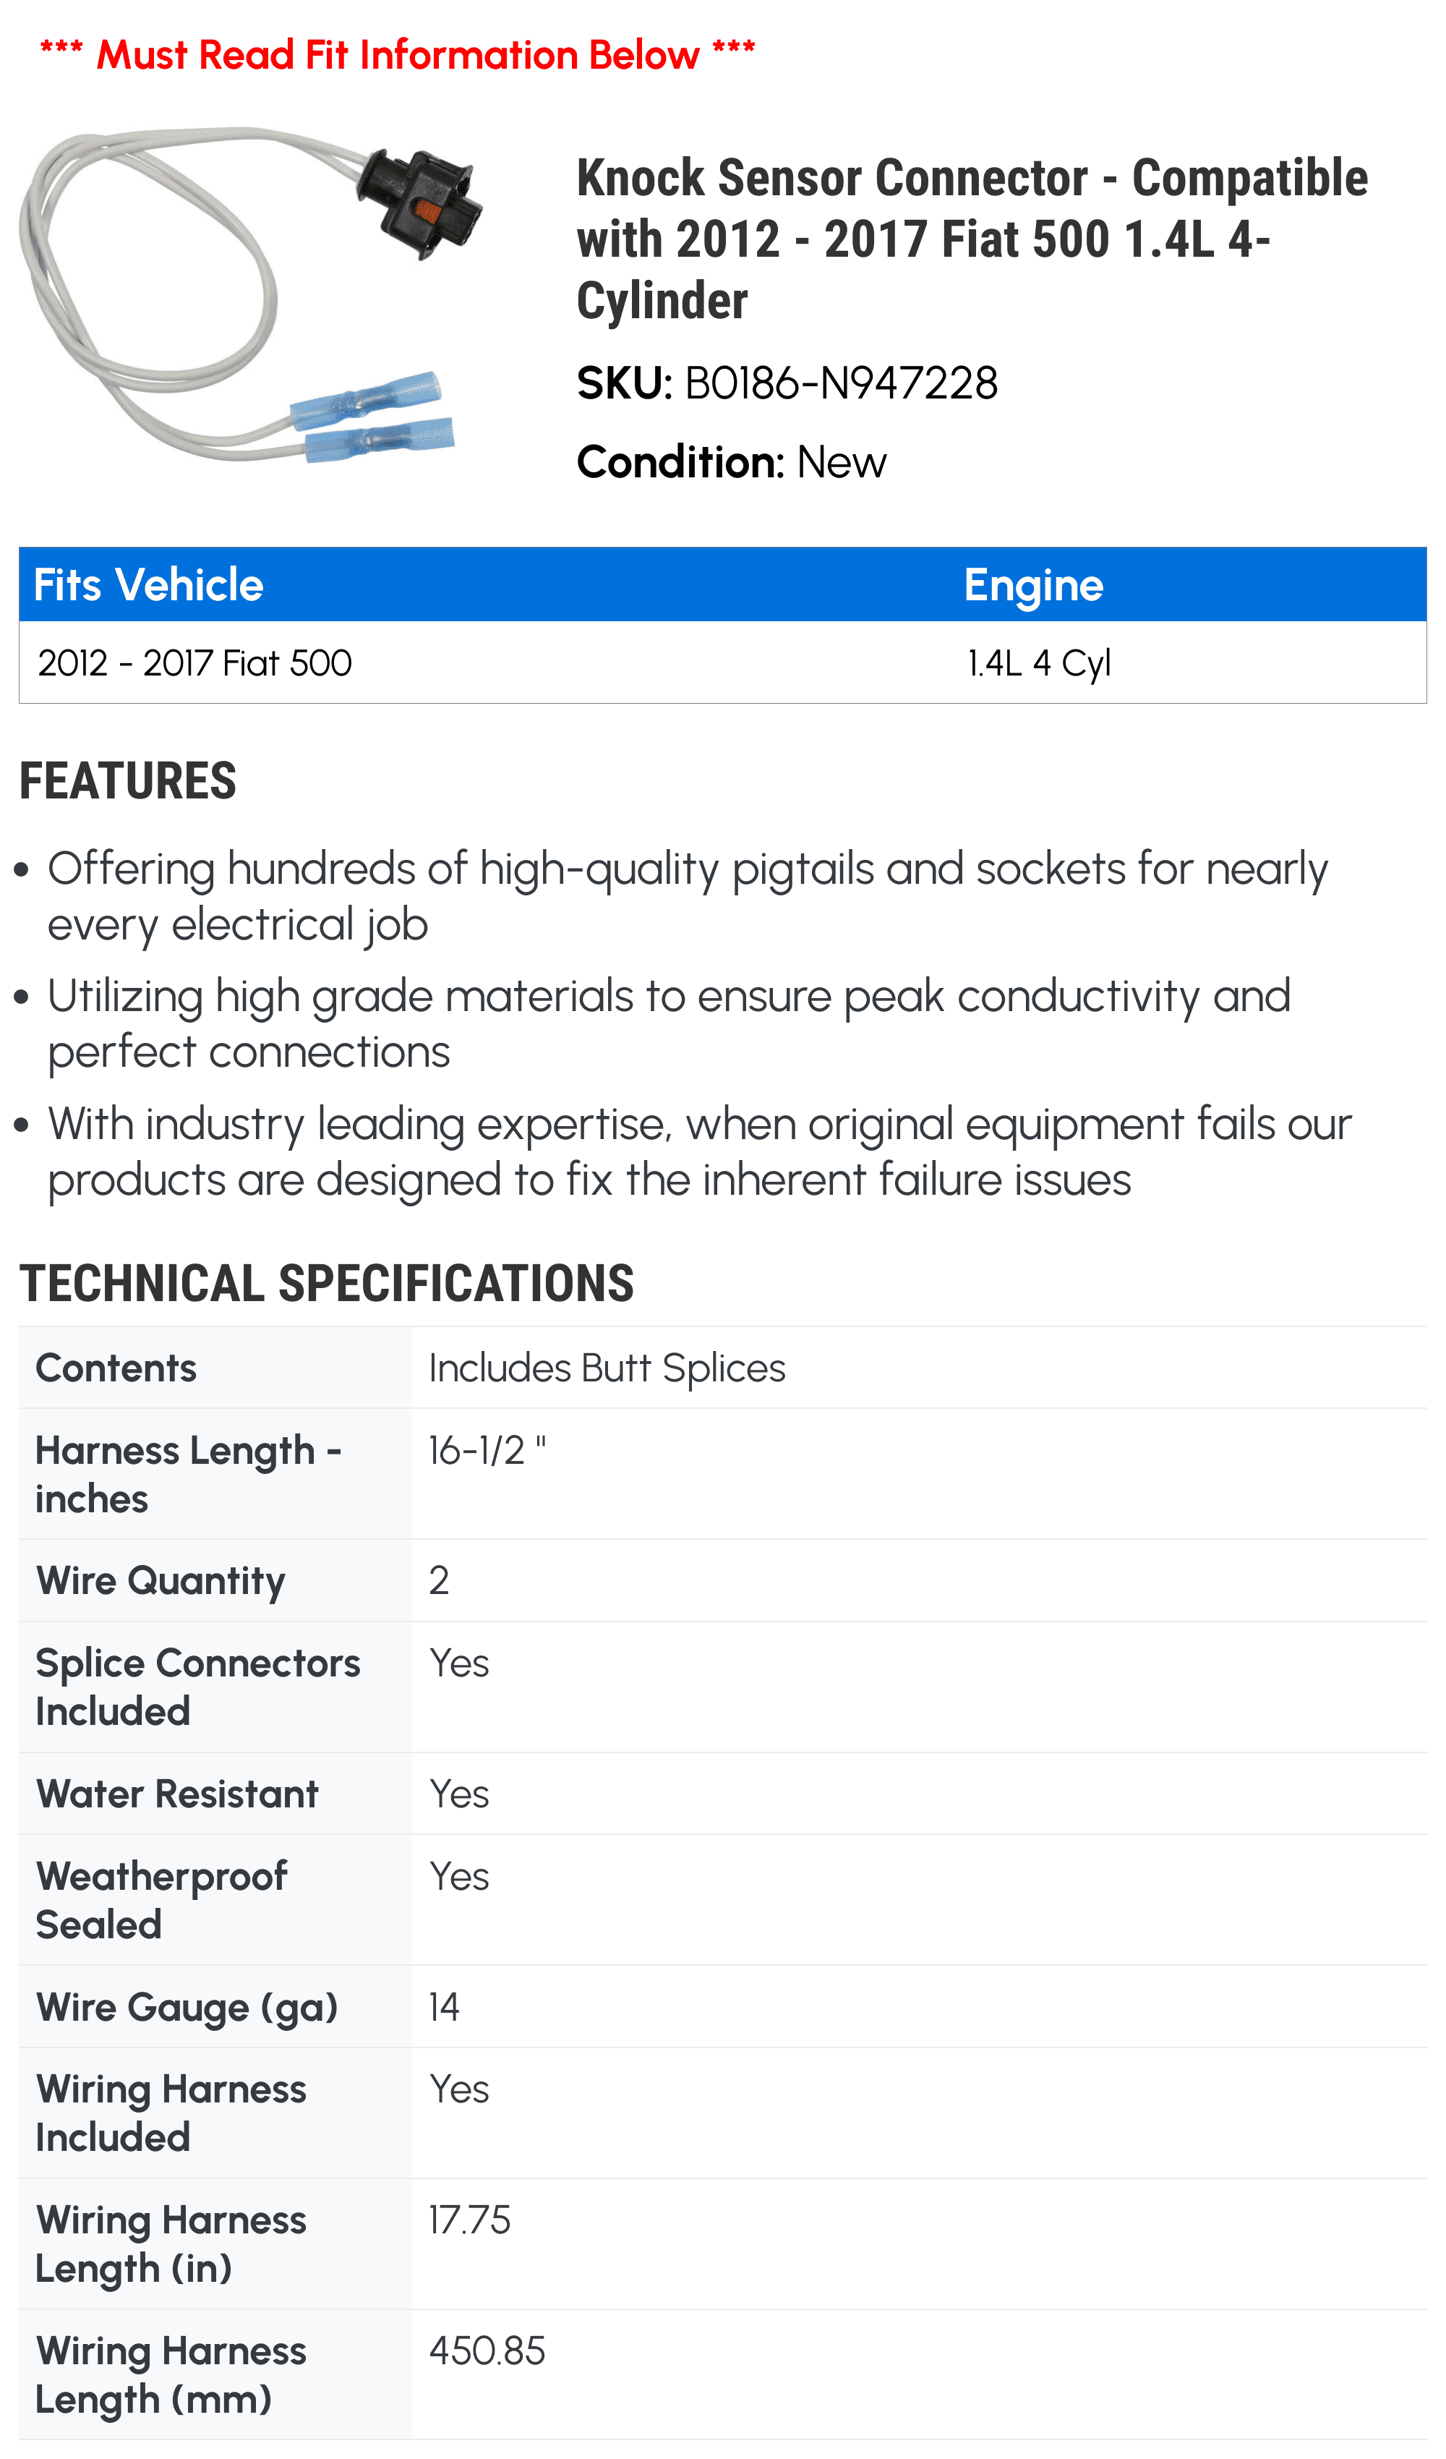Click the Condition: New label
This screenshot has width=1446, height=2459.
click(732, 463)
